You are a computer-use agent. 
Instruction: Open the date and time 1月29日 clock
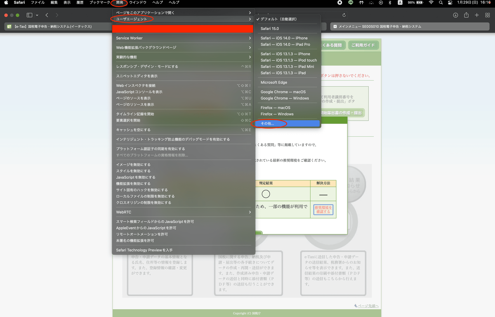(474, 2)
